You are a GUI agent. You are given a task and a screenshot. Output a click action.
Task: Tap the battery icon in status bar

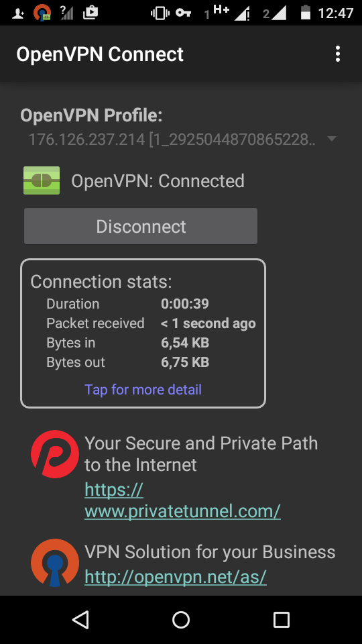tap(306, 12)
